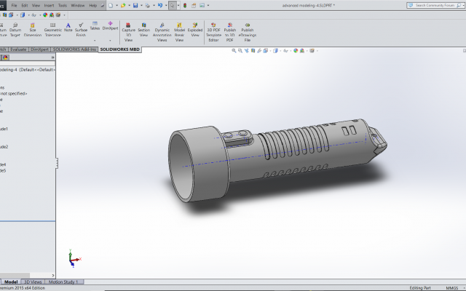Open the Help menu

pos(93,5)
